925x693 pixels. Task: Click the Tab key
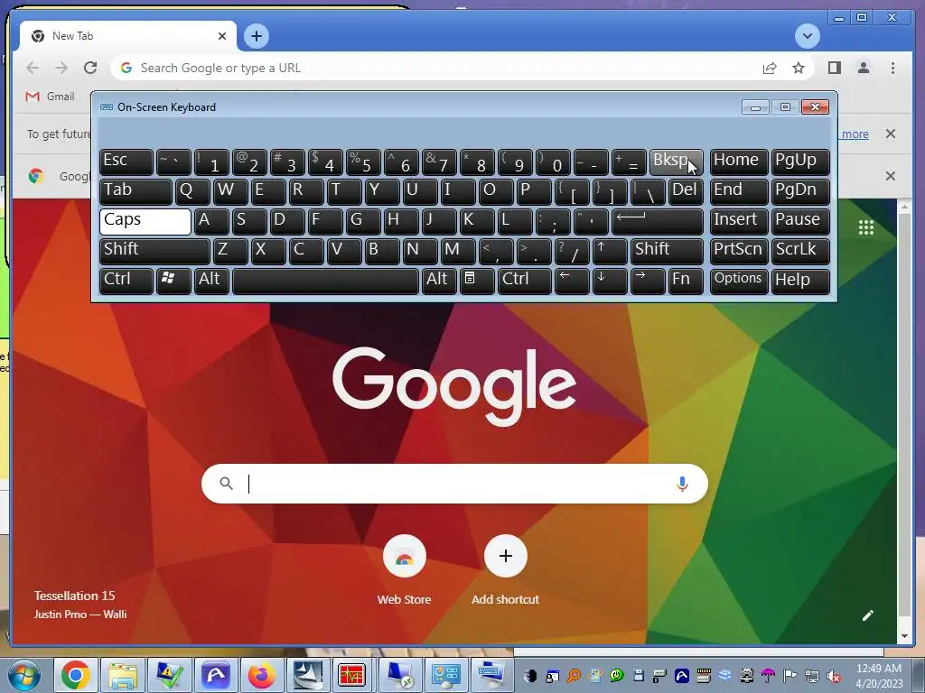(x=135, y=191)
